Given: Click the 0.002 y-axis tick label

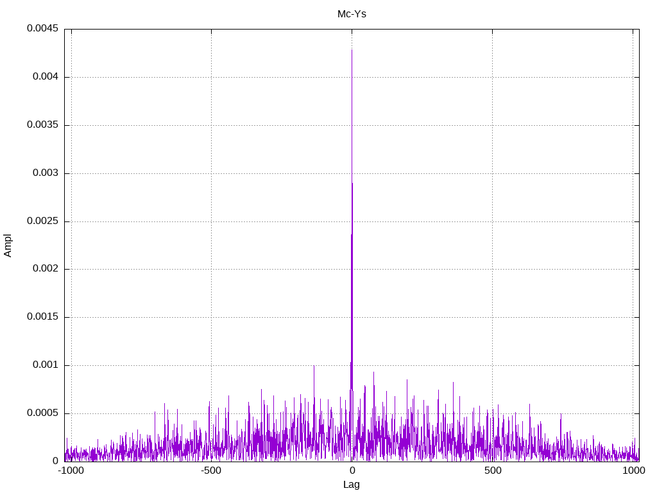Looking at the screenshot, I should click(45, 269).
